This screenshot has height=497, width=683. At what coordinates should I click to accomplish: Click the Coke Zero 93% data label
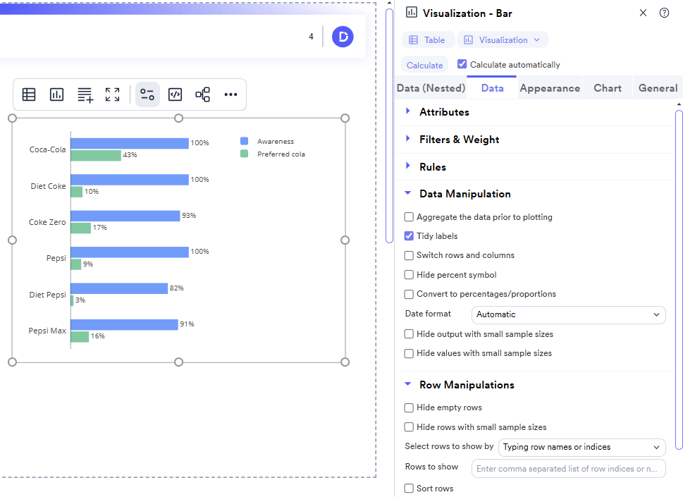(x=189, y=216)
